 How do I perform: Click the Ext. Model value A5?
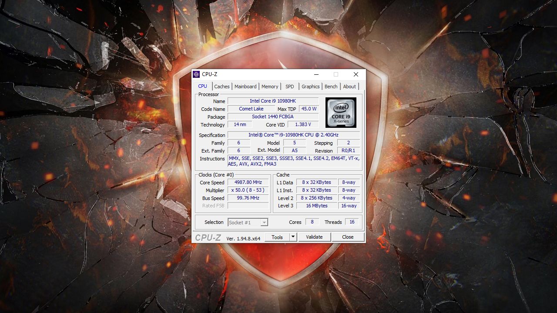click(295, 150)
